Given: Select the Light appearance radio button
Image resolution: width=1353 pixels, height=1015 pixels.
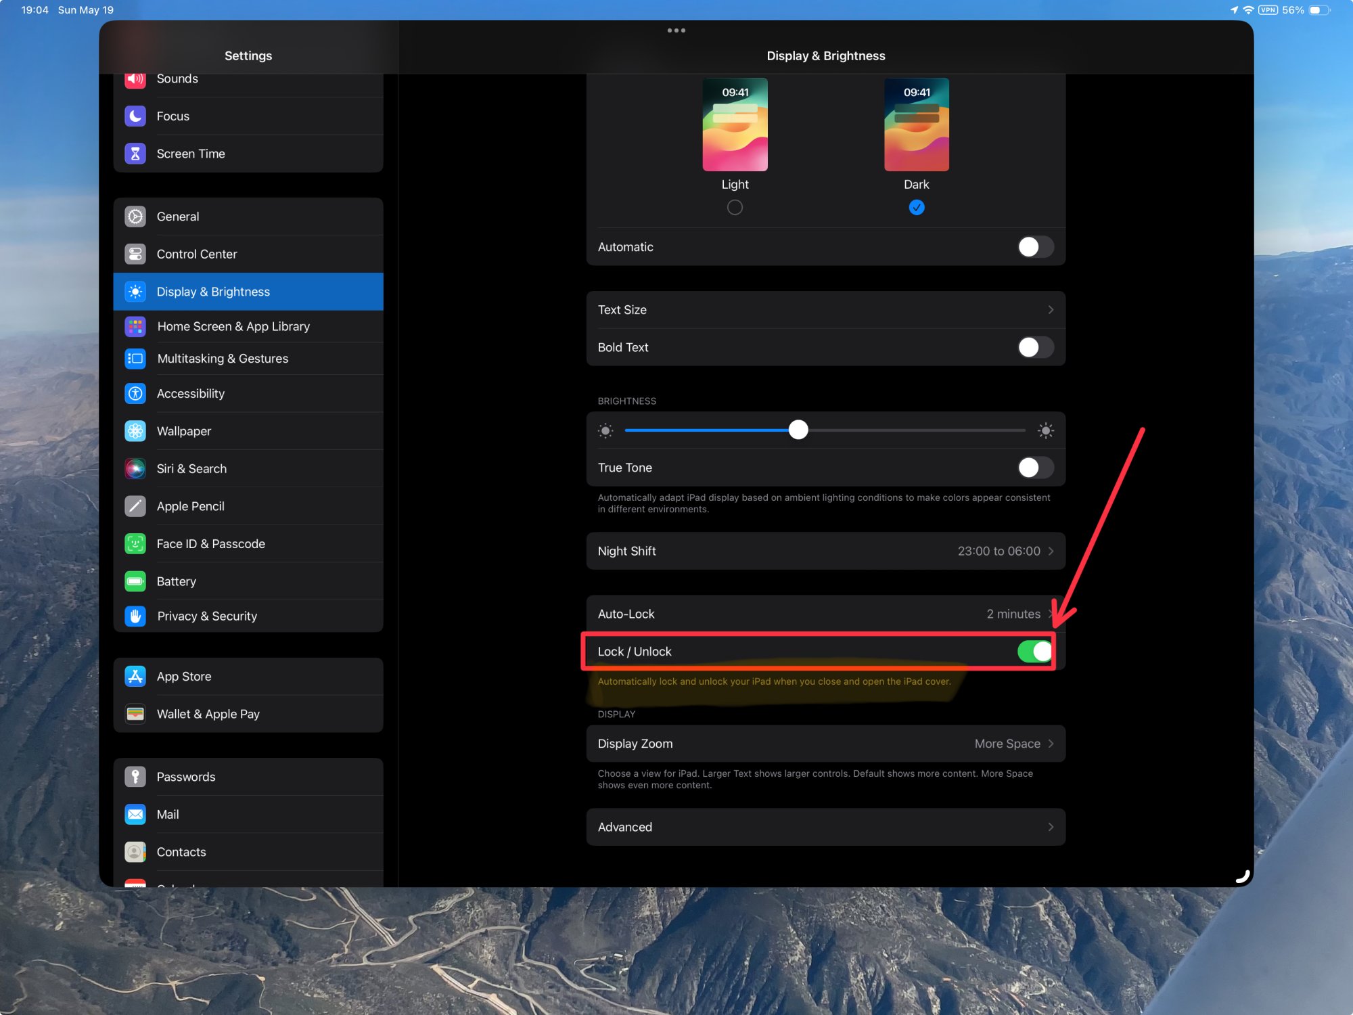Looking at the screenshot, I should (735, 208).
